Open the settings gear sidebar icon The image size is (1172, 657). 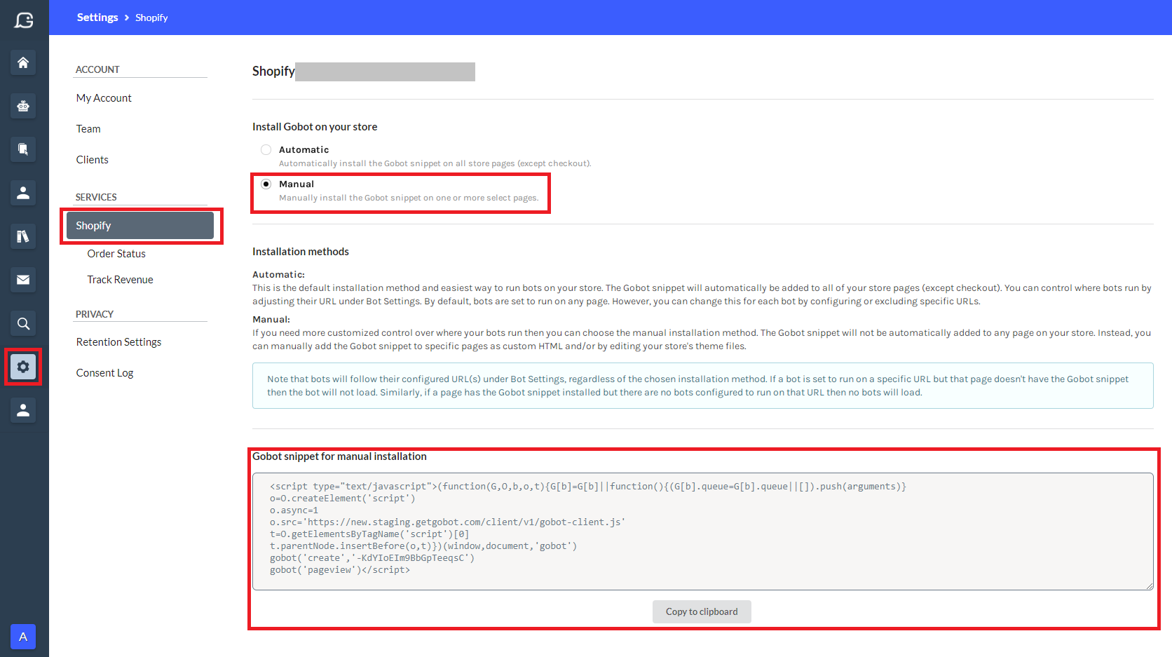tap(23, 367)
